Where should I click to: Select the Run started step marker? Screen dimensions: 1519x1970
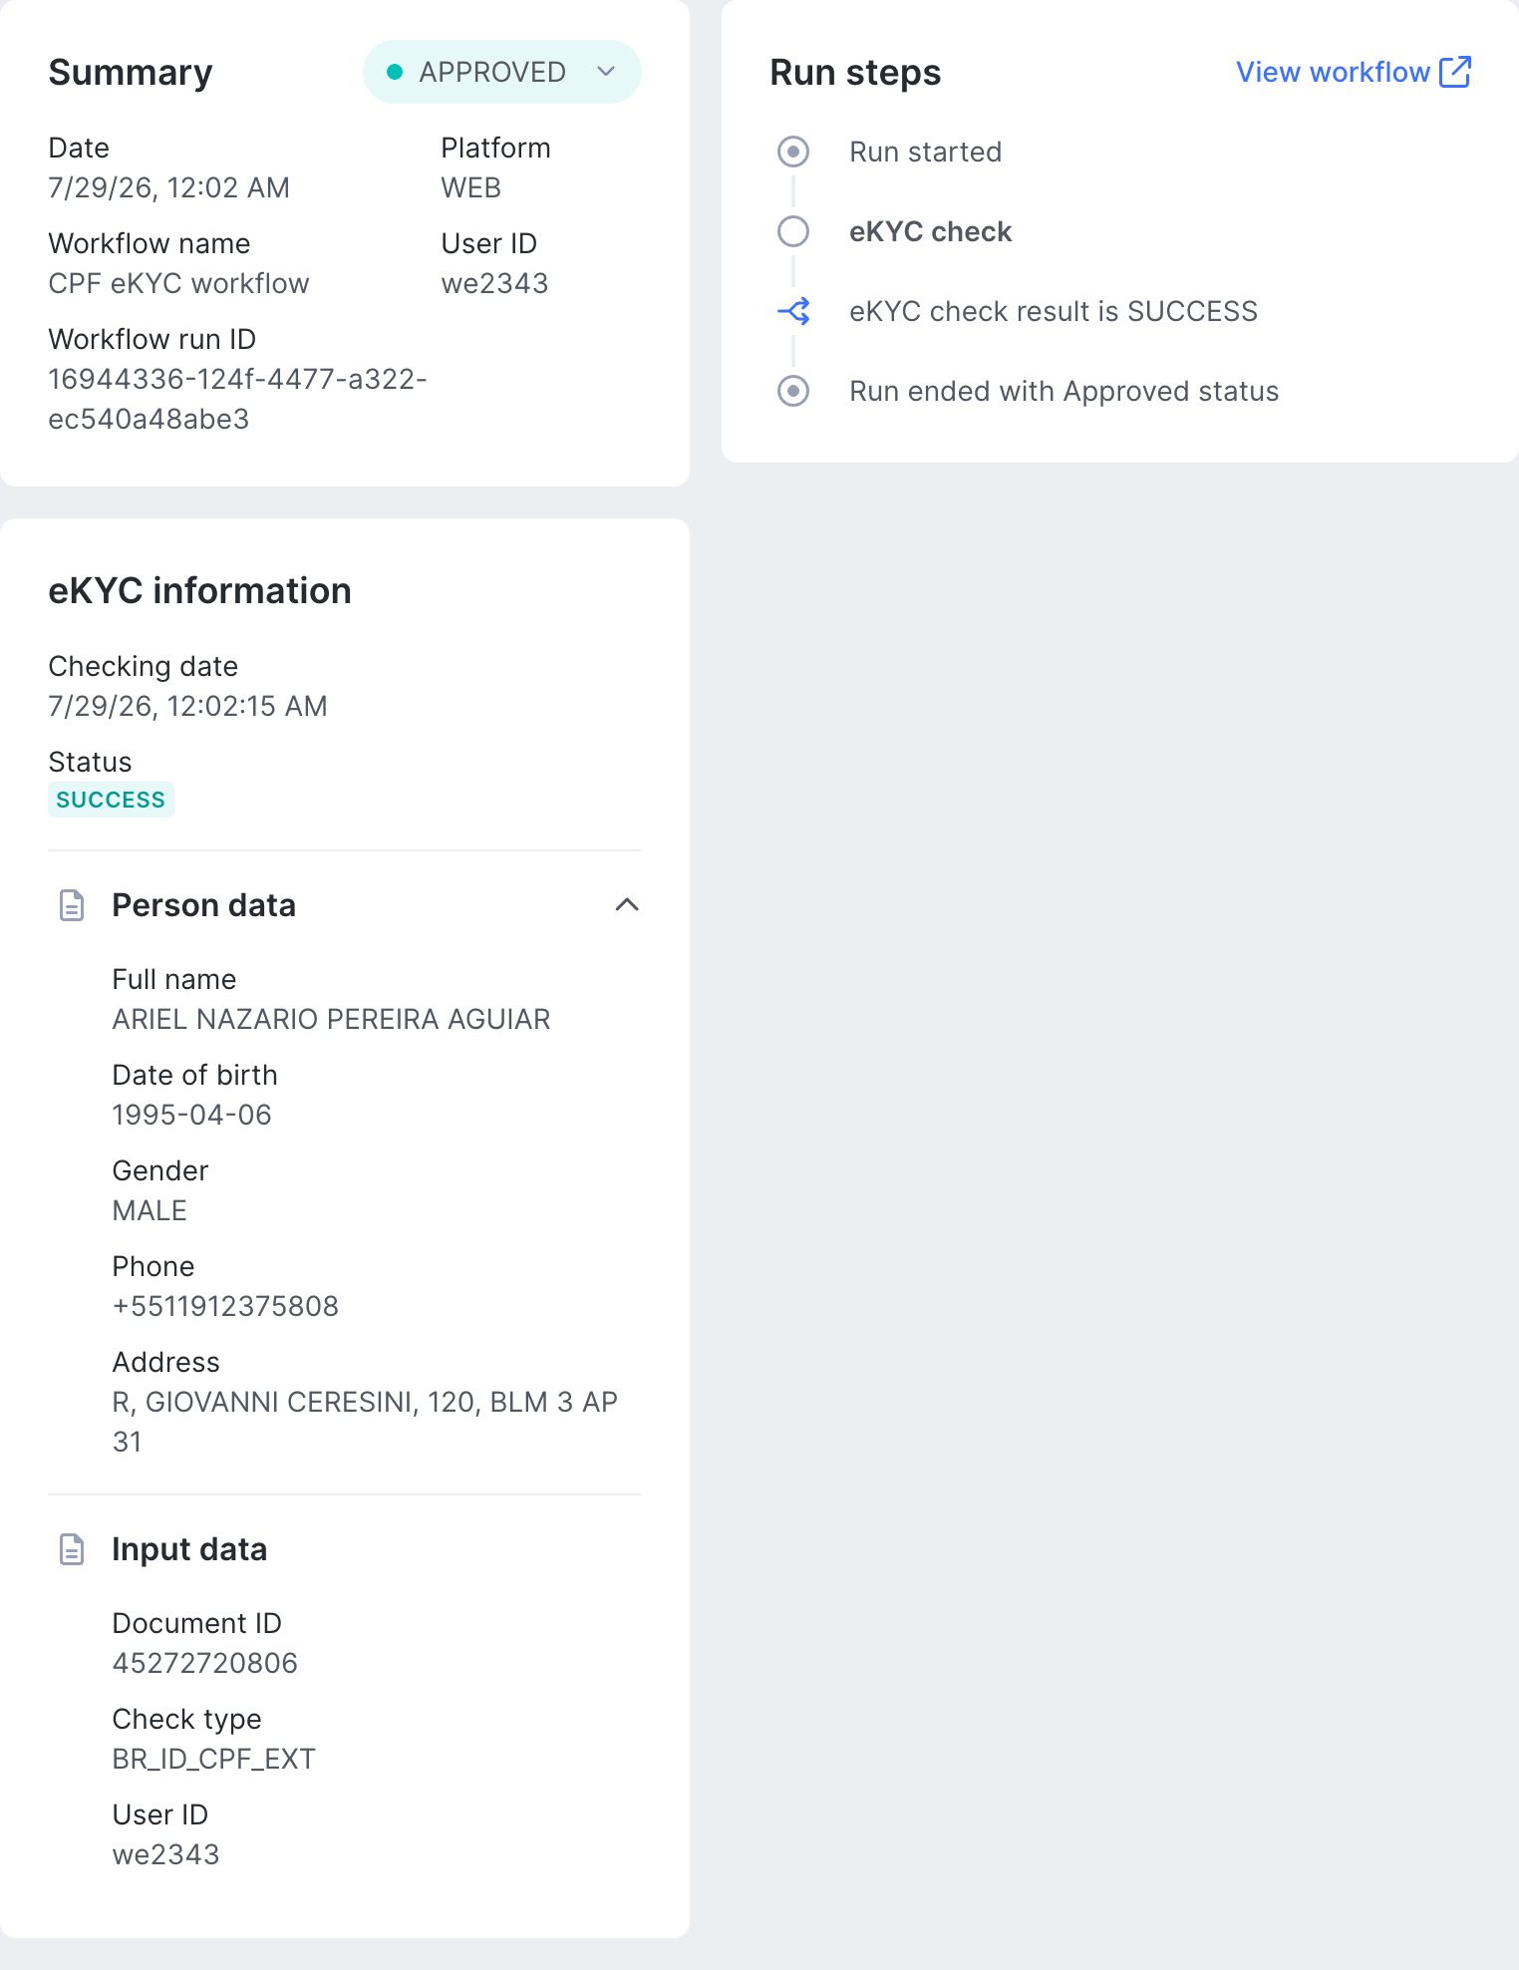click(x=793, y=152)
